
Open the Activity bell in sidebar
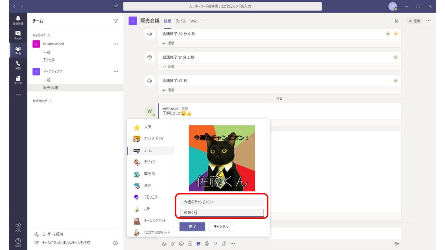[18, 20]
